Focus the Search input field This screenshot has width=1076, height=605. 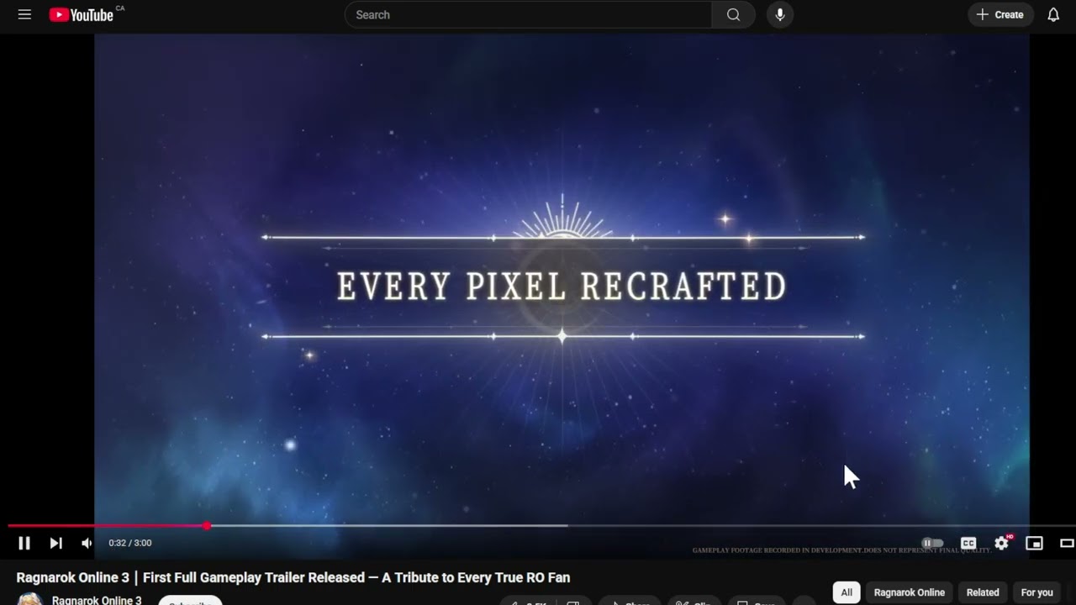pyautogui.click(x=528, y=14)
